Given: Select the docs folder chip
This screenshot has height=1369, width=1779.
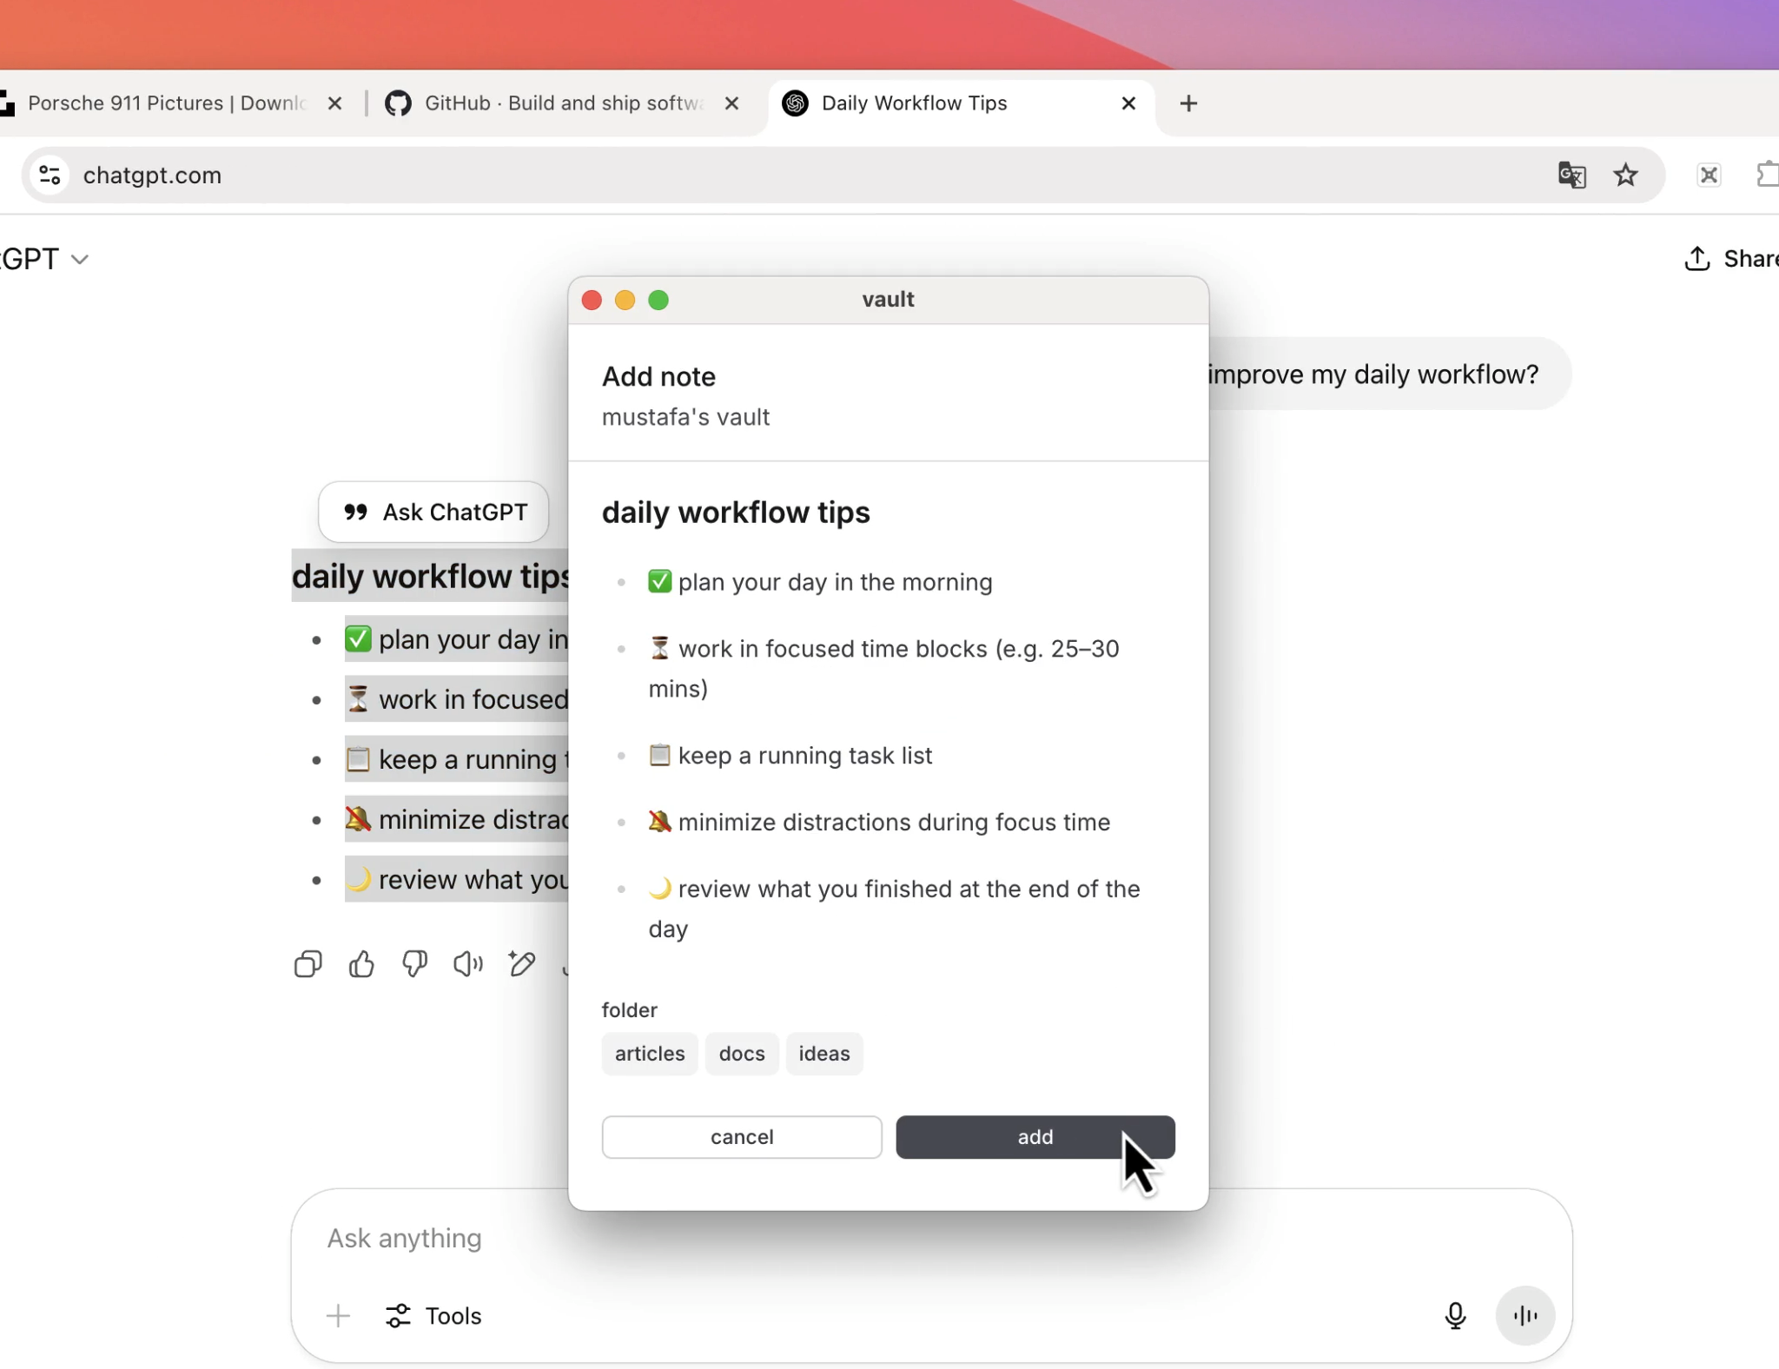Looking at the screenshot, I should click(x=741, y=1054).
